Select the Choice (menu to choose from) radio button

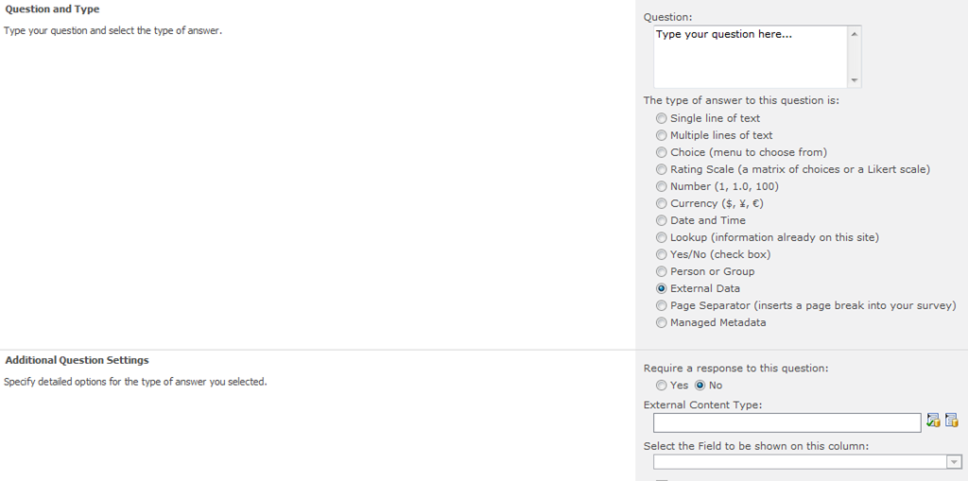click(662, 153)
